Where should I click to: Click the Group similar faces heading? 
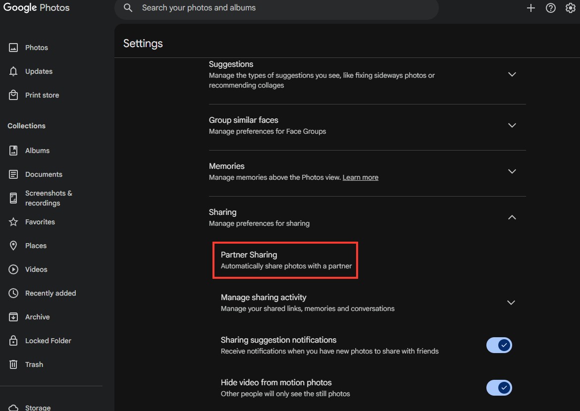pos(243,120)
